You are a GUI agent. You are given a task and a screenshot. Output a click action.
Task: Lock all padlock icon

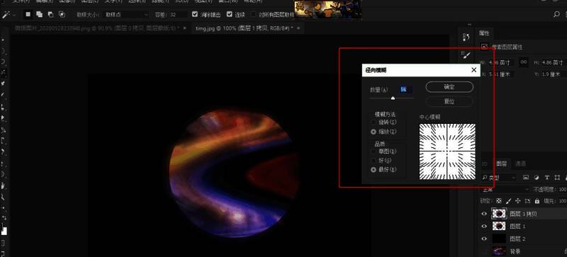537,201
